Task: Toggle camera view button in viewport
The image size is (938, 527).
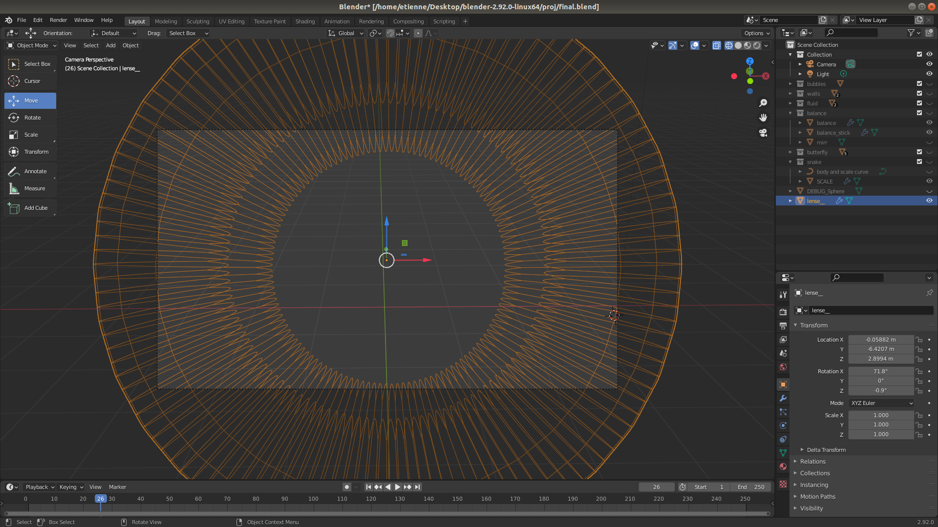Action: (x=763, y=133)
